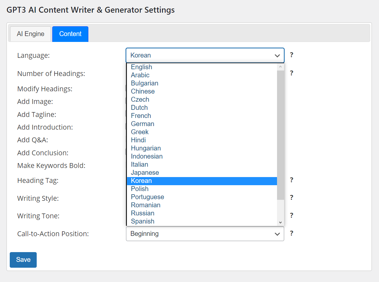379x282 pixels.
Task: Select Italian language option
Action: pos(202,164)
